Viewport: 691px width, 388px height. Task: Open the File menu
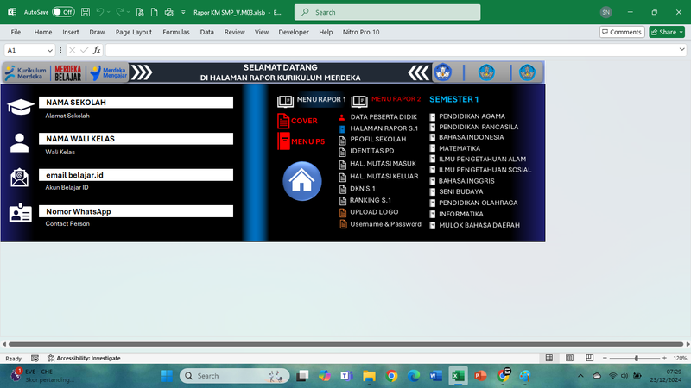point(16,32)
